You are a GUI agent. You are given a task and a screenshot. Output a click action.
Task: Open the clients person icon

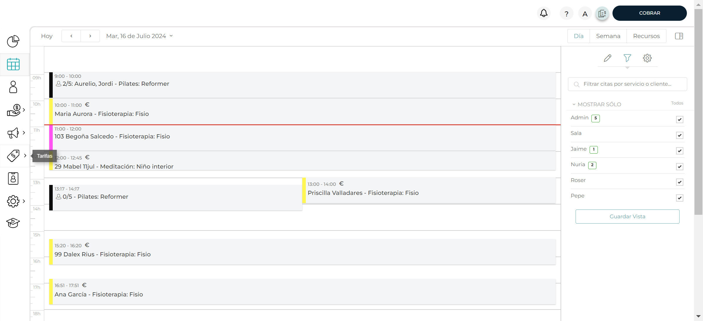[13, 87]
